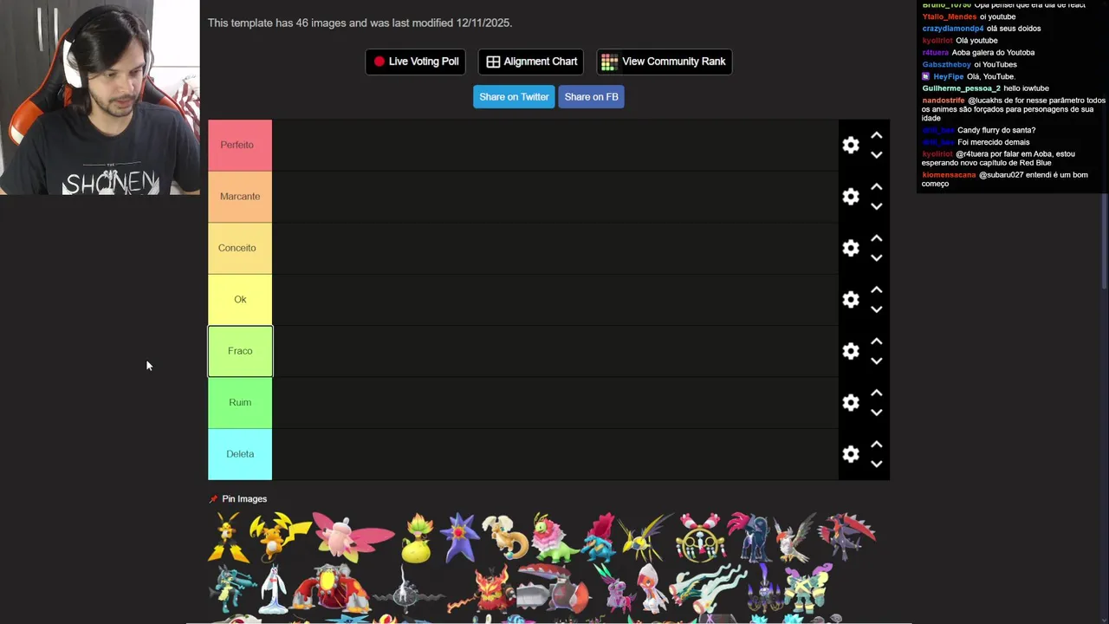
Task: Pick the red Heatran image
Action: coord(331,588)
